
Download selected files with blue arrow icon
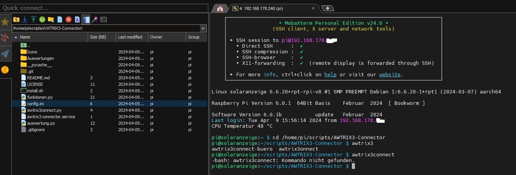(25, 19)
